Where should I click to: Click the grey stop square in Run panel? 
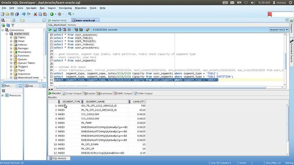pos(3,91)
